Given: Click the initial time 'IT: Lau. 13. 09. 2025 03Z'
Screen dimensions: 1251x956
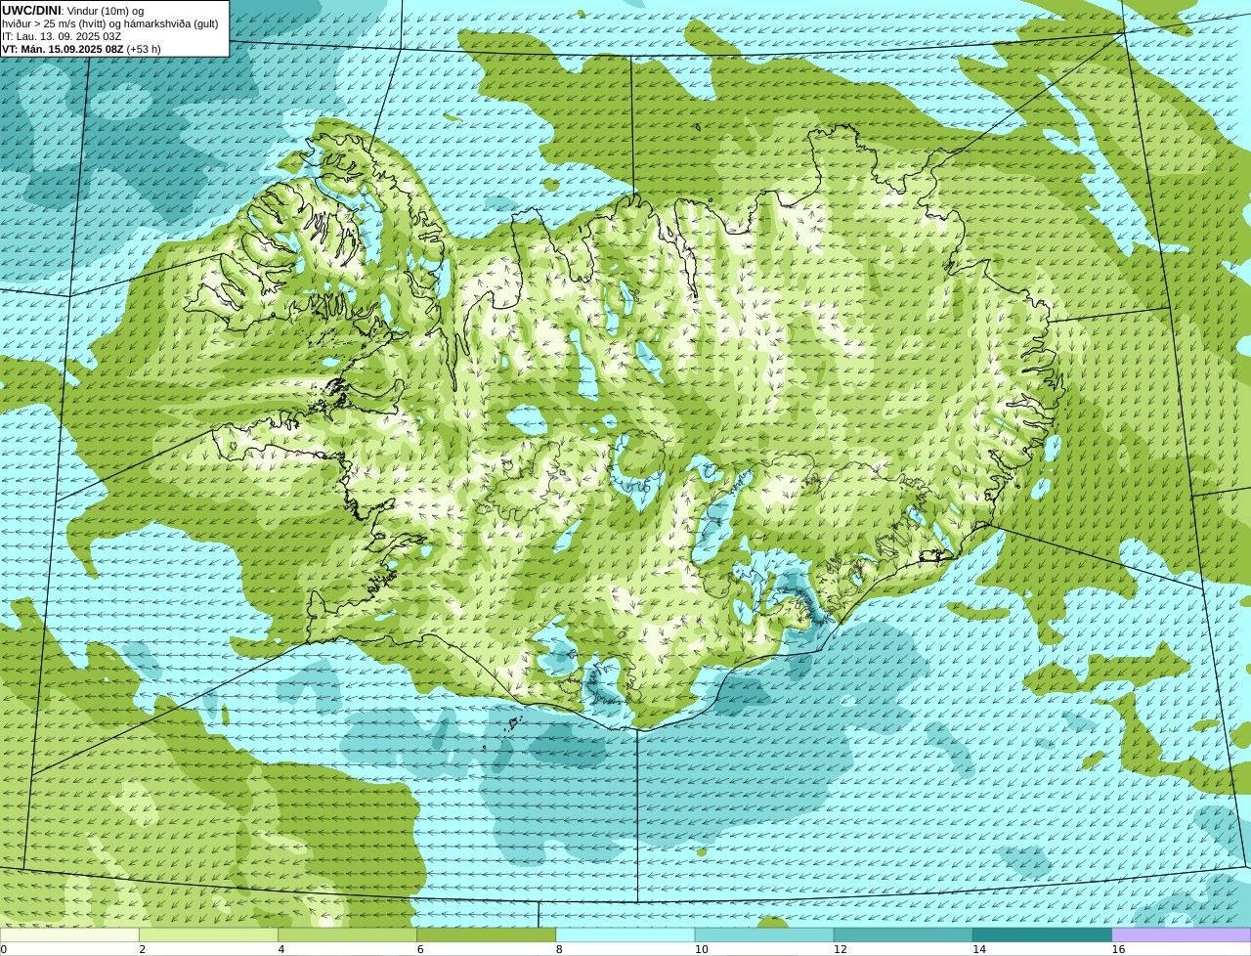Looking at the screenshot, I should click(62, 36).
